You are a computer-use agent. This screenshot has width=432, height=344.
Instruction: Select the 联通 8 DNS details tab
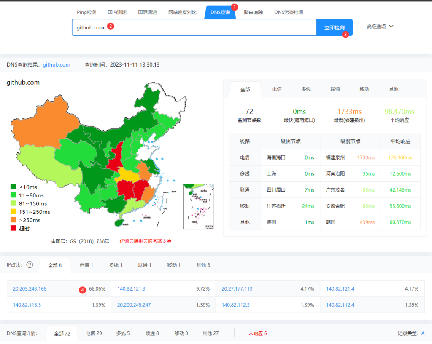[x=152, y=333]
